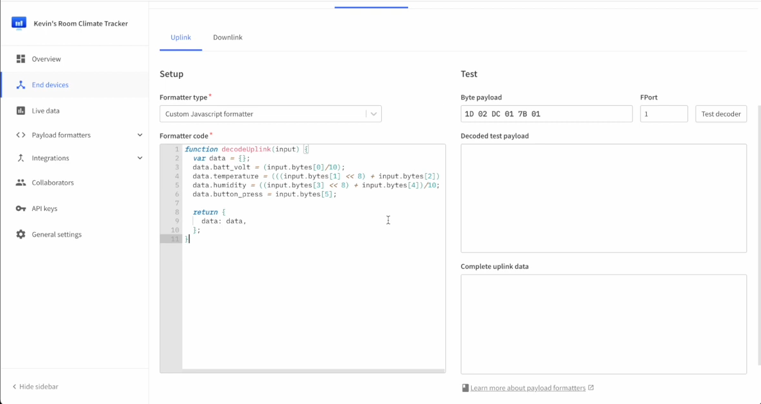Switch to the Downlink tab
761x404 pixels.
point(228,37)
